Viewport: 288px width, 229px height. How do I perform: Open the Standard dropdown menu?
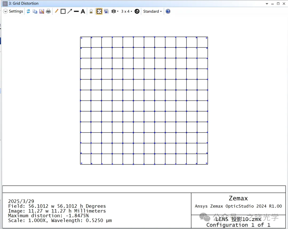tap(152, 11)
